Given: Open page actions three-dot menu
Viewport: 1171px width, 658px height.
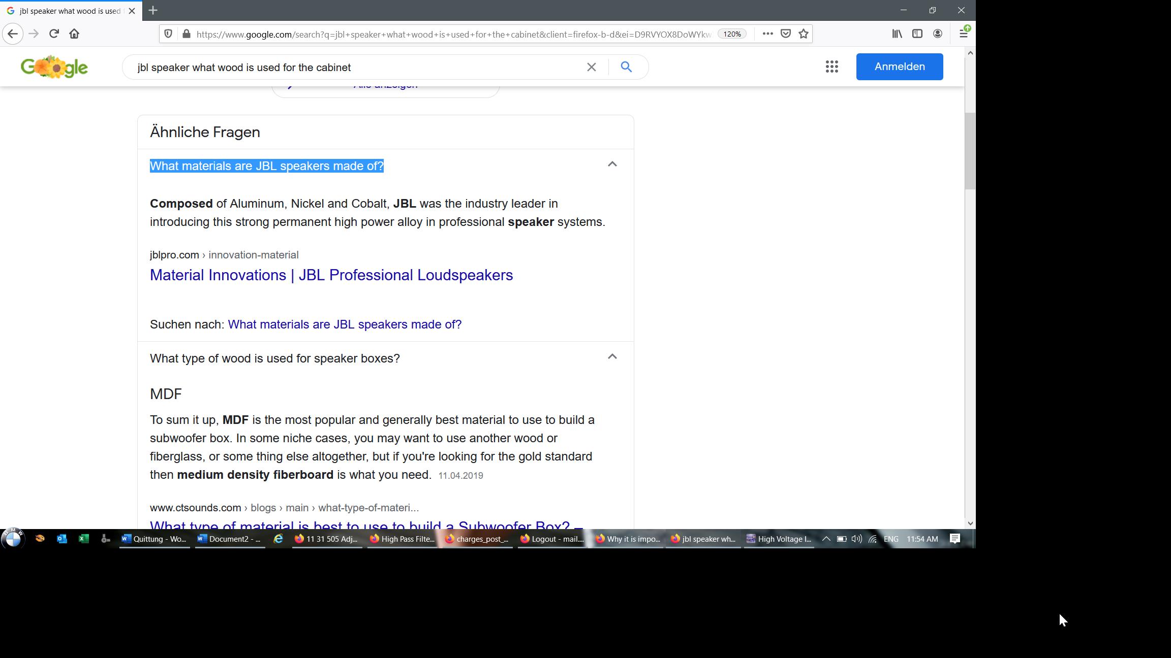Looking at the screenshot, I should (x=767, y=34).
